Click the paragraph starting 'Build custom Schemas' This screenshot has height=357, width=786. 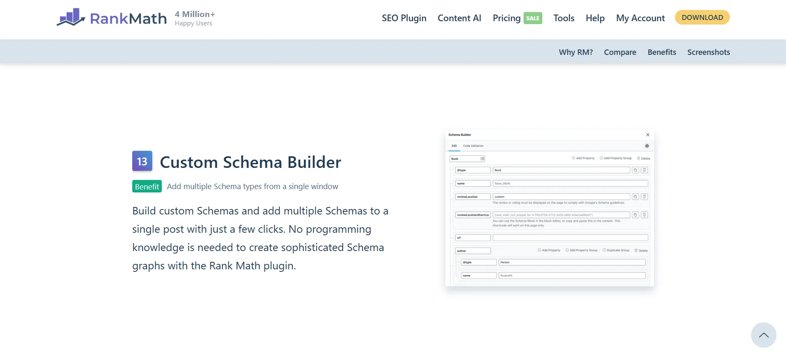pos(260,238)
